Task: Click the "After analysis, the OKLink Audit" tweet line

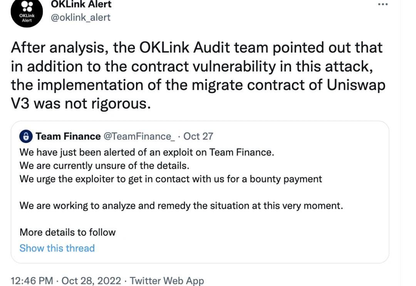Action: click(x=197, y=48)
